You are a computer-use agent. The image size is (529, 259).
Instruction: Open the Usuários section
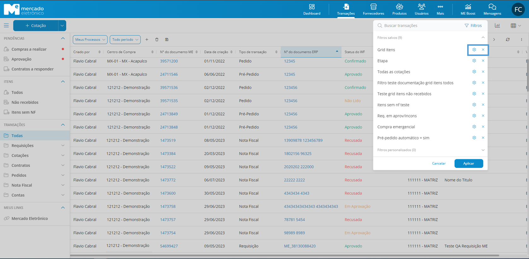(x=421, y=9)
